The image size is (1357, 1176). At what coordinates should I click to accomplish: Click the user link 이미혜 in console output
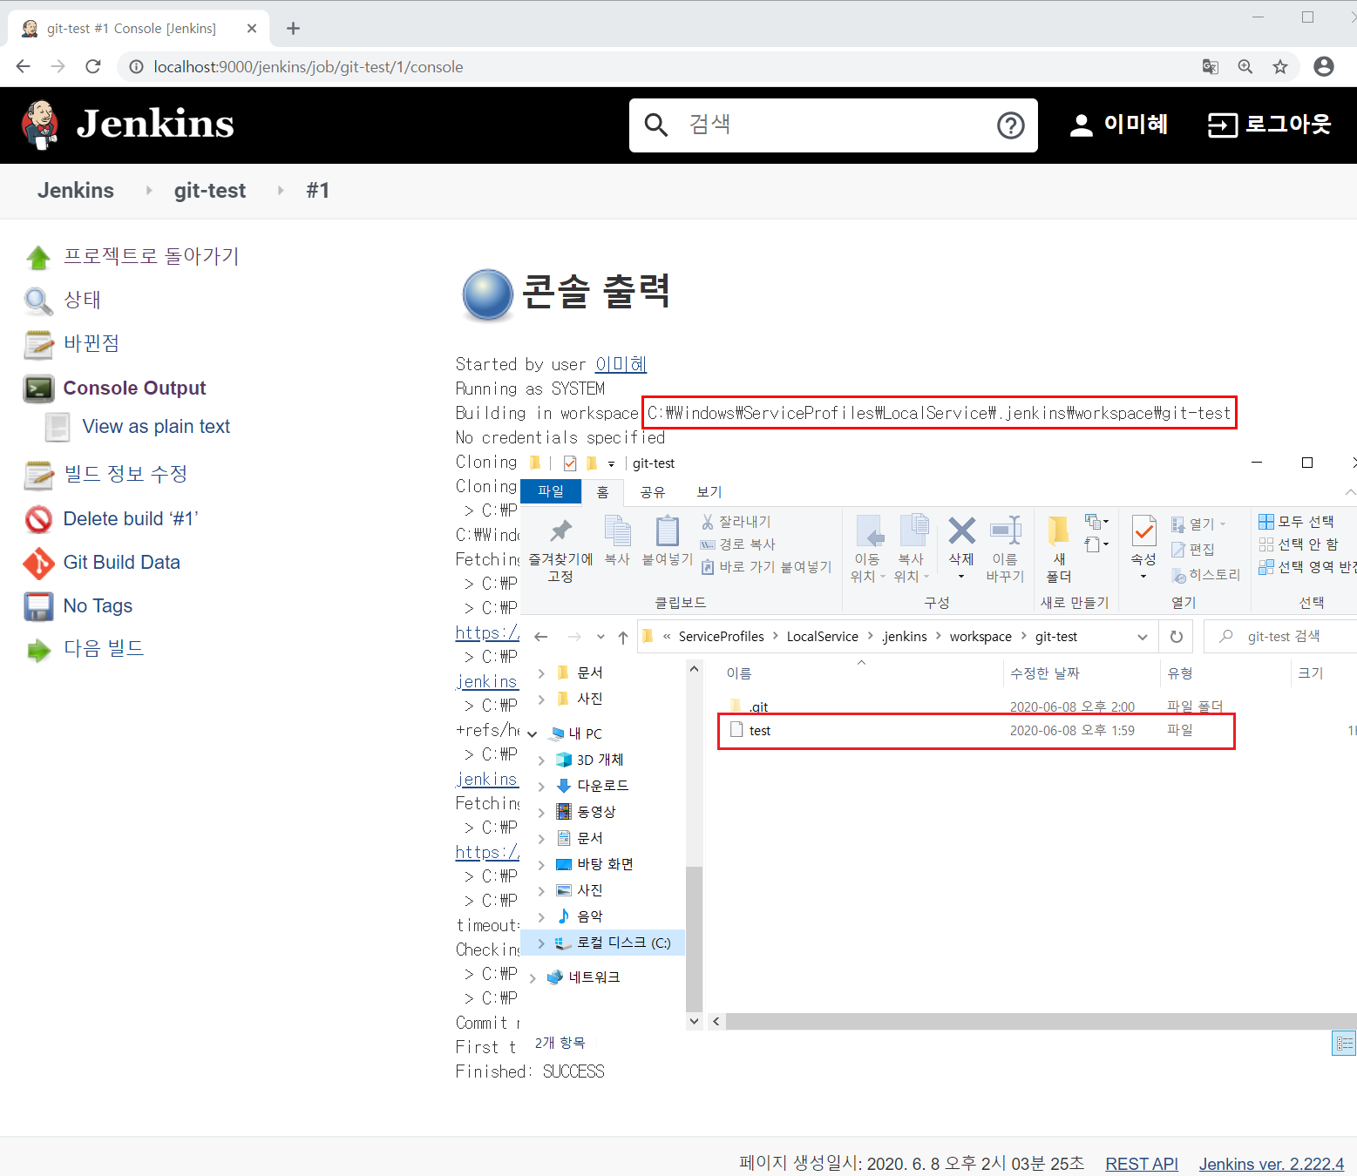pos(621,364)
